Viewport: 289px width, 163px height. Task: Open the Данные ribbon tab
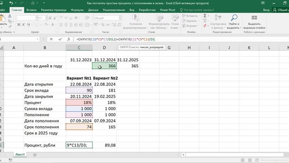(x=93, y=10)
